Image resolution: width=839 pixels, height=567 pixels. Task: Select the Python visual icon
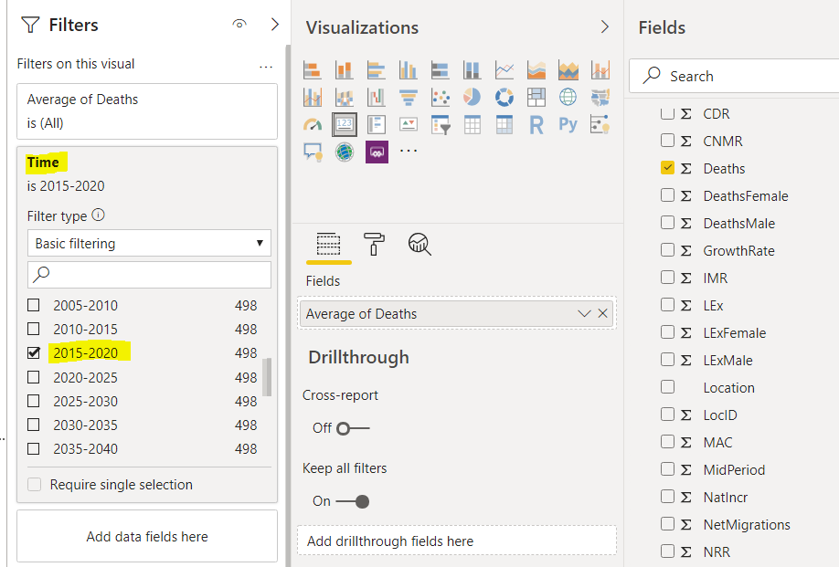click(568, 125)
